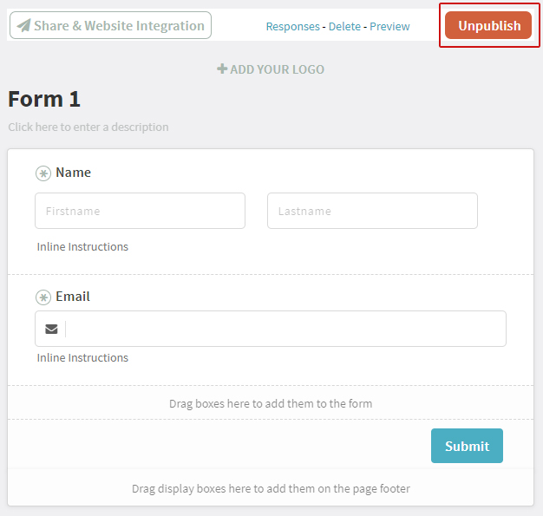
Task: Select the Form 1 title
Action: 44,99
